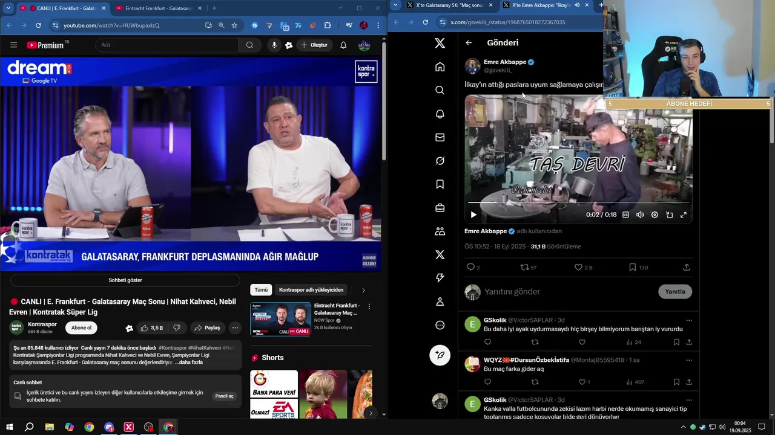Start voice search with the microphone icon
The height and width of the screenshot is (435, 775).
coord(274,45)
